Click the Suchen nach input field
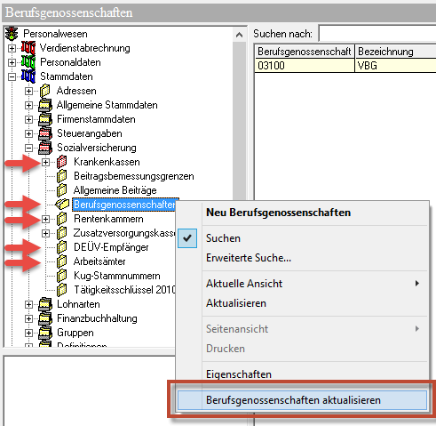Image resolution: width=436 pixels, height=426 pixels. pyautogui.click(x=377, y=34)
